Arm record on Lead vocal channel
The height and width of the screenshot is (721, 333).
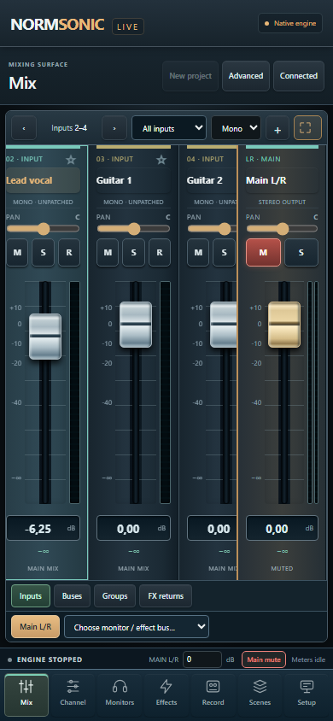coord(69,253)
